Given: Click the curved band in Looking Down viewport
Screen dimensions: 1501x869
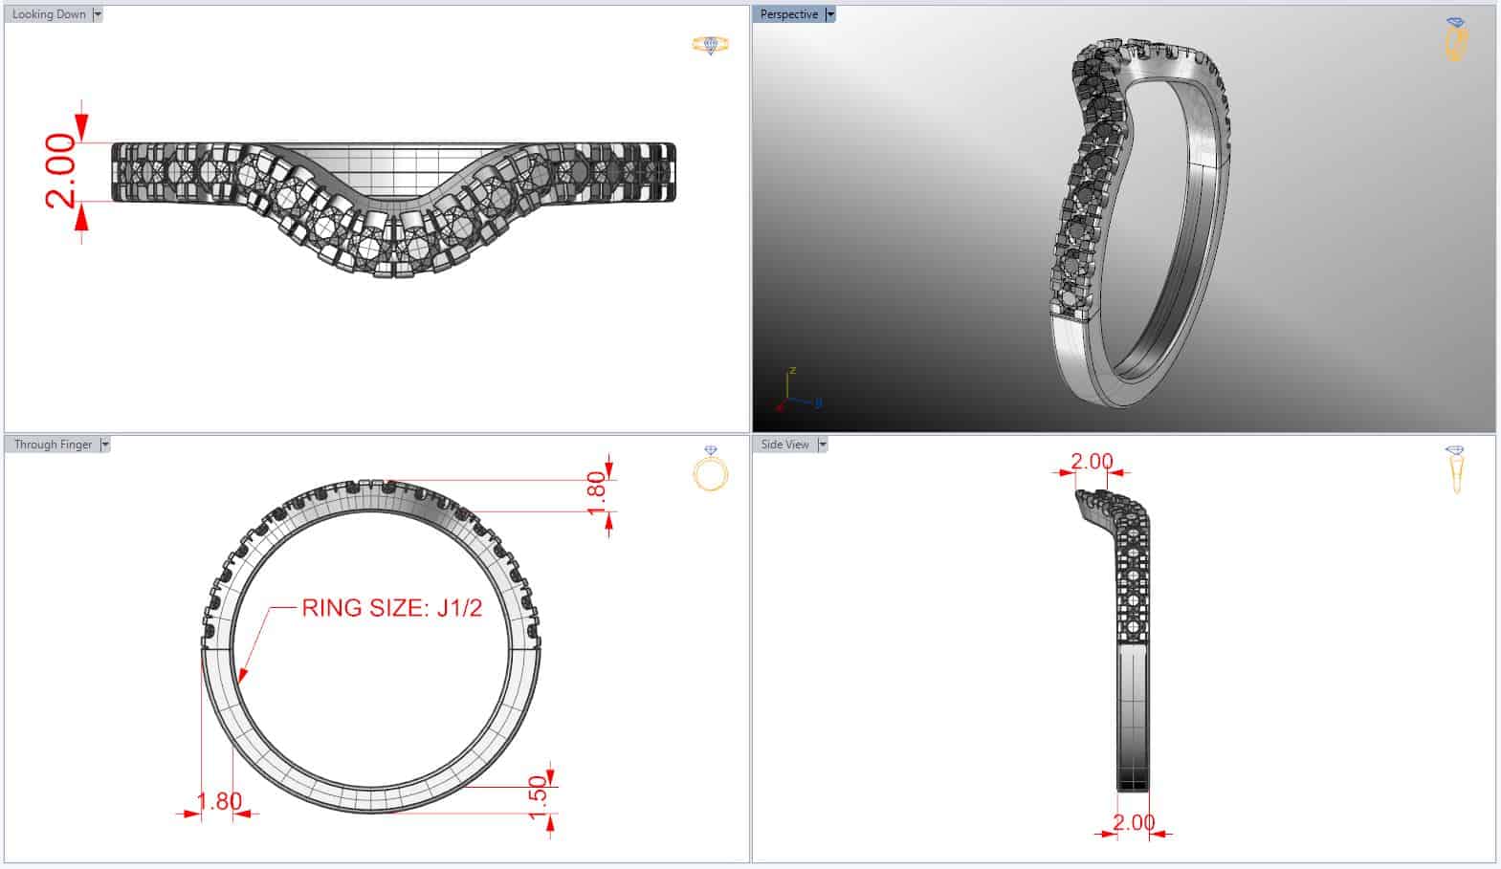Looking at the screenshot, I should [x=393, y=208].
